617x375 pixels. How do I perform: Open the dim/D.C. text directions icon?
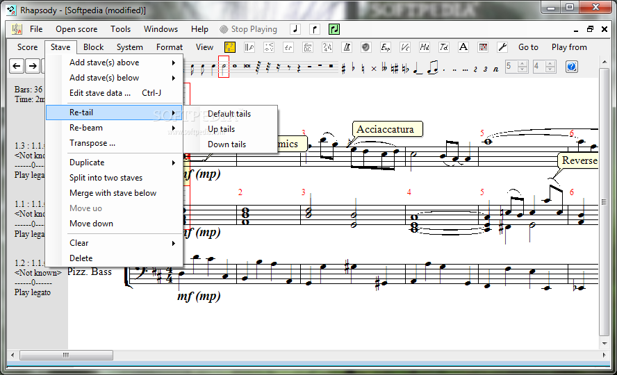(308, 47)
